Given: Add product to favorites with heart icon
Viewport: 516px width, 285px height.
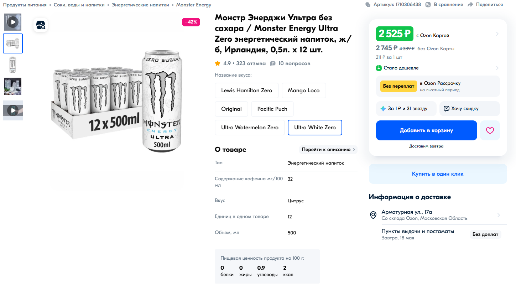Looking at the screenshot, I should click(x=490, y=130).
